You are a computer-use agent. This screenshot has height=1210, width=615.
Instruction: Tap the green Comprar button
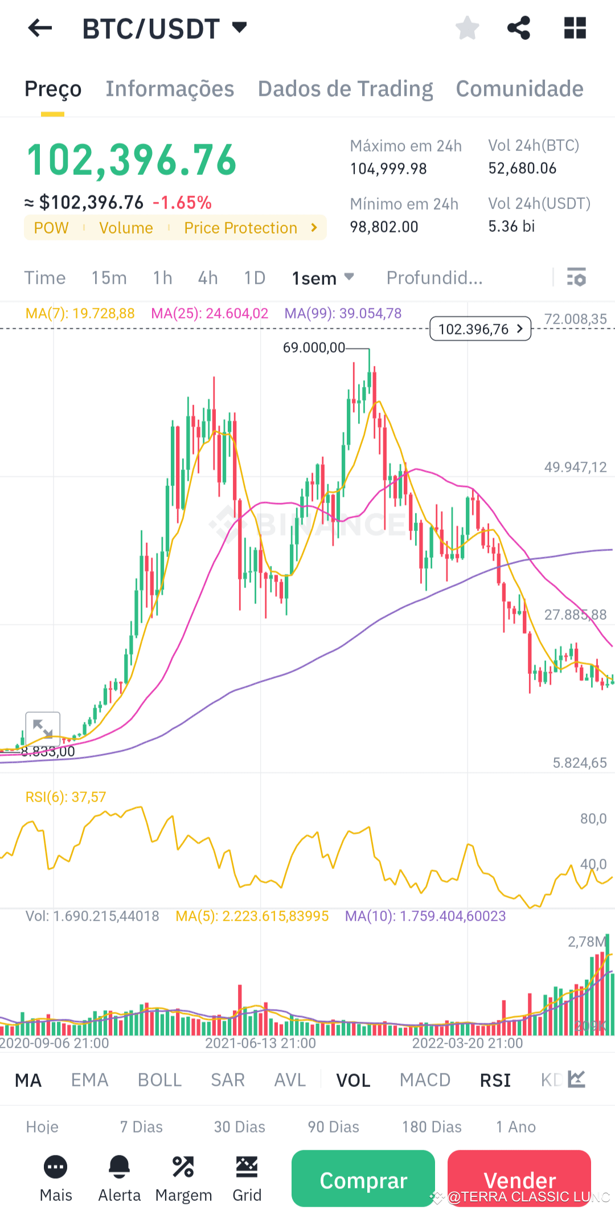363,1179
